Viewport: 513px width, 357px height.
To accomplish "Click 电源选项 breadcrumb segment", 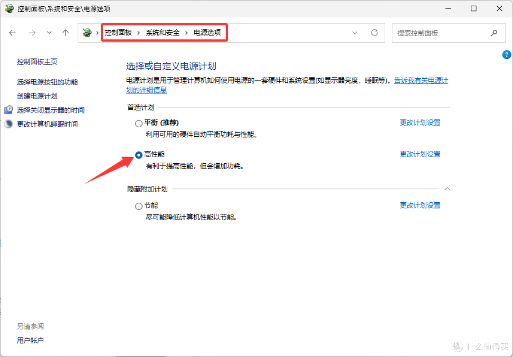I will pos(208,33).
